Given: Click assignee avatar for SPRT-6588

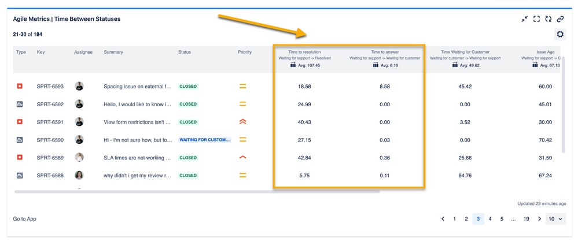Looking at the screenshot, I should (79, 175).
